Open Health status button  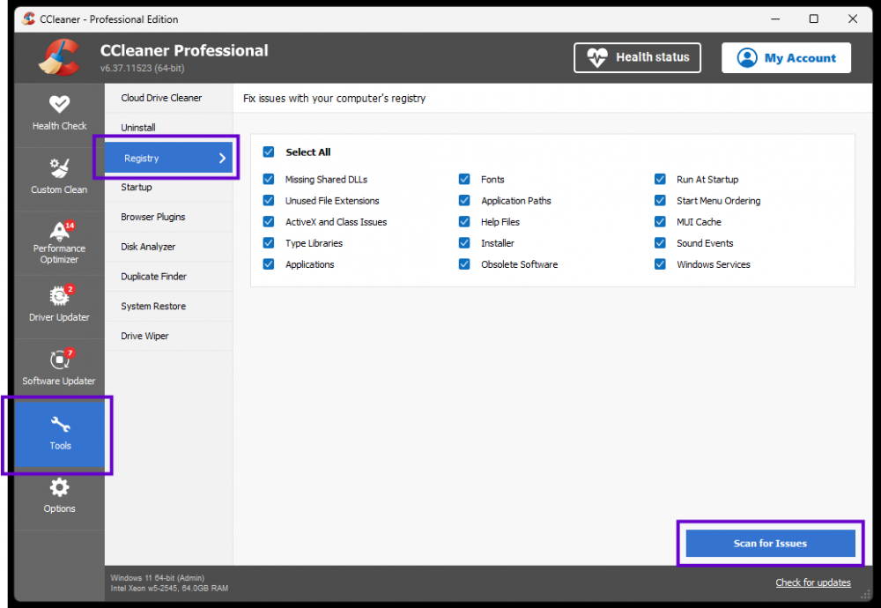click(x=637, y=57)
